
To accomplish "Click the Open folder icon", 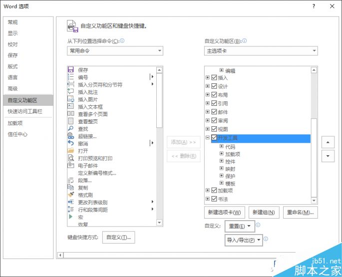I will point(71,151).
